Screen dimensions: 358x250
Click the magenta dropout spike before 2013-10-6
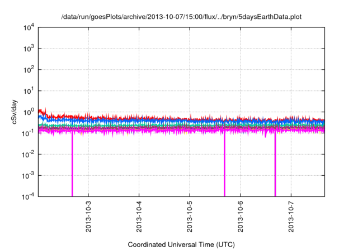224,164
